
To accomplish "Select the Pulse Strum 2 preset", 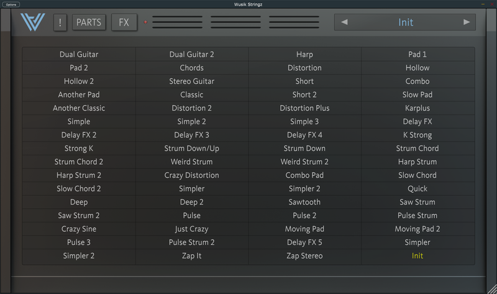I will [x=192, y=242].
